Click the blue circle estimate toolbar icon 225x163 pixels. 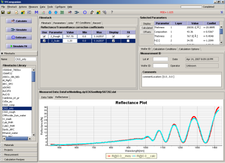85,13
